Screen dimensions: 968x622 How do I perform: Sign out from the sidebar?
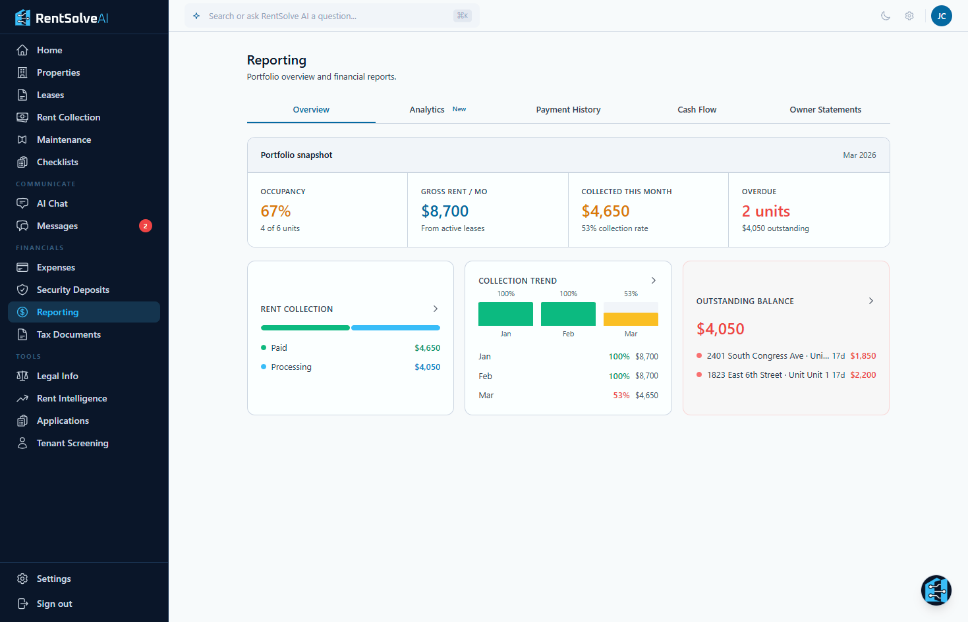pos(54,604)
